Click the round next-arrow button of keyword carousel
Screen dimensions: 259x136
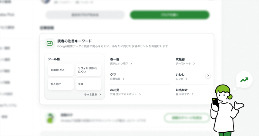pos(208,76)
